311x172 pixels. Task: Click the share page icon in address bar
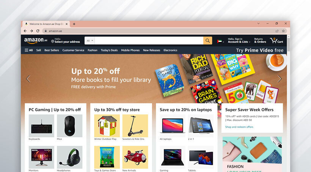click(277, 31)
